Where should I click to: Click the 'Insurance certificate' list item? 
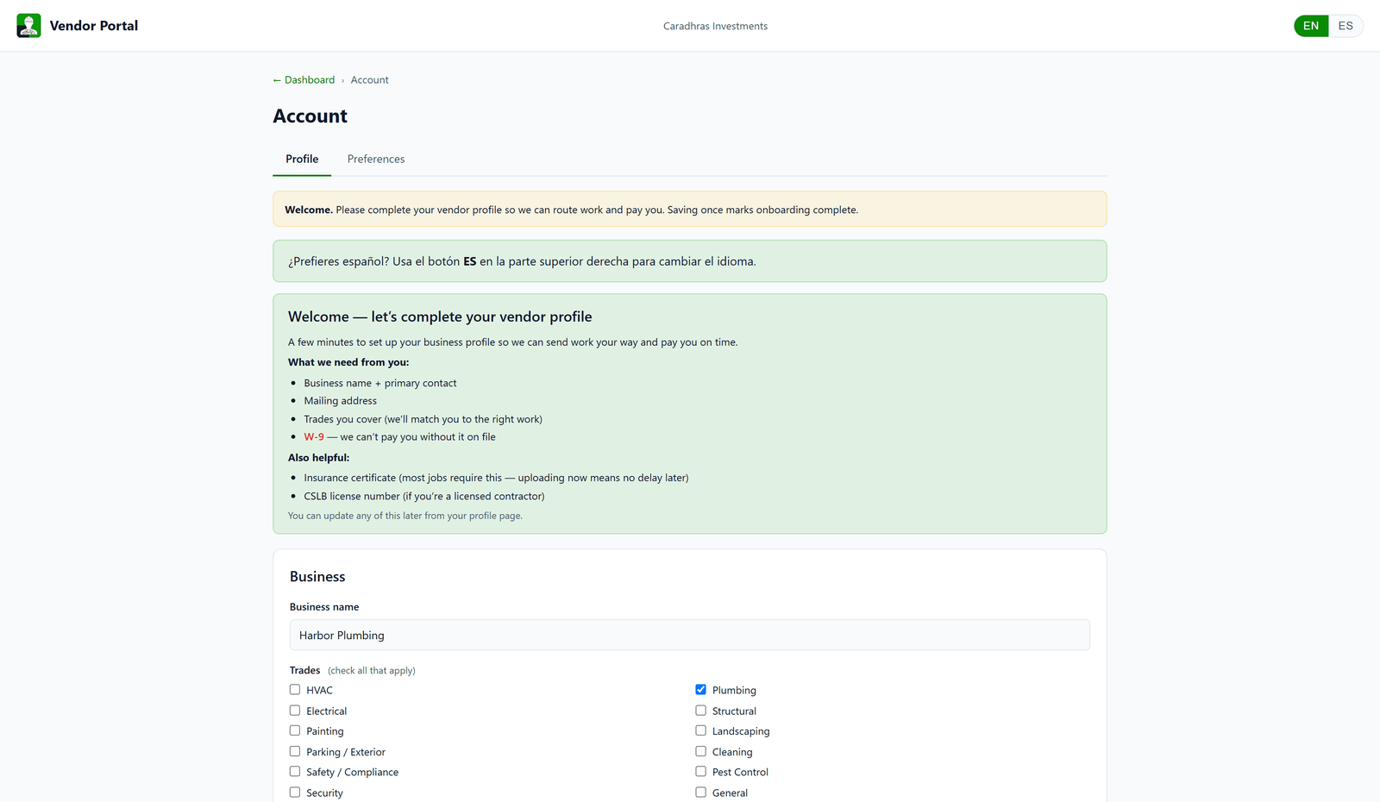coord(496,478)
